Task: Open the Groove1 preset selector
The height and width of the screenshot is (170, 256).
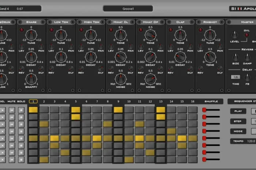Action: [x=128, y=8]
